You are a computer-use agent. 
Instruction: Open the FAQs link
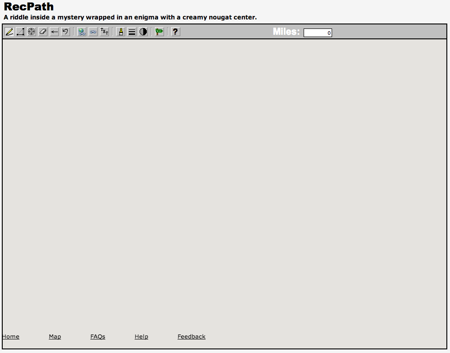point(98,336)
